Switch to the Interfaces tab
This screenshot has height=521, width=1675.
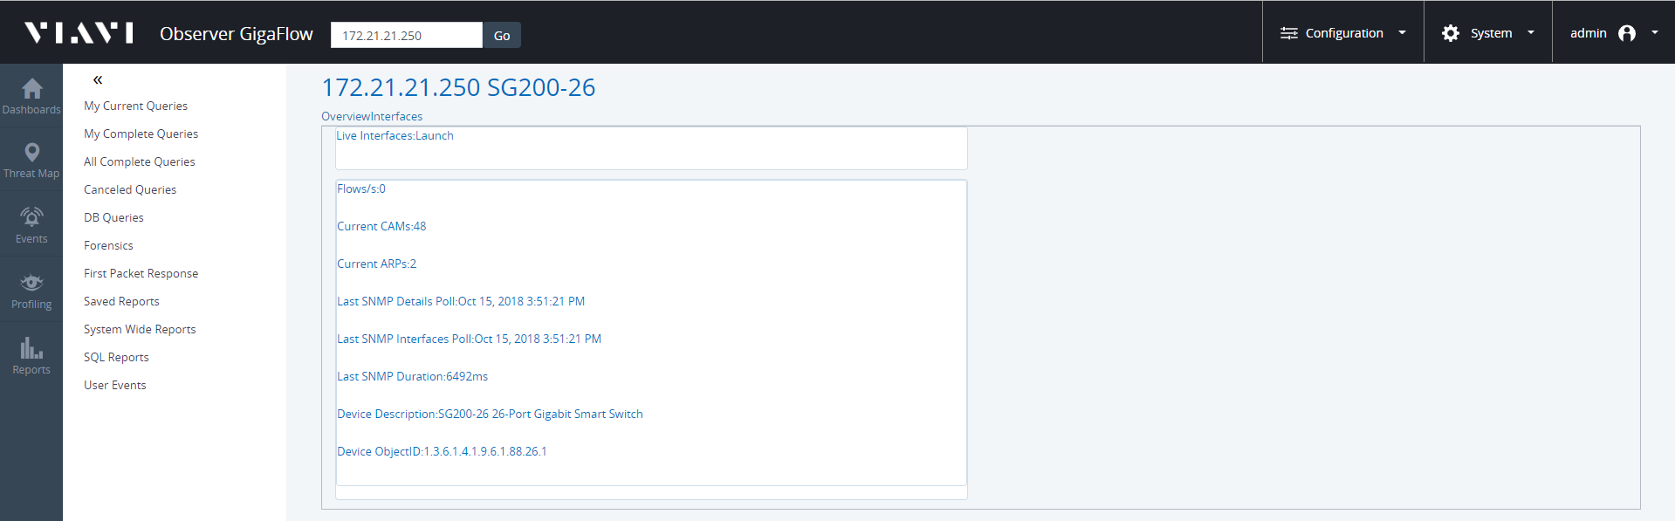pyautogui.click(x=397, y=116)
